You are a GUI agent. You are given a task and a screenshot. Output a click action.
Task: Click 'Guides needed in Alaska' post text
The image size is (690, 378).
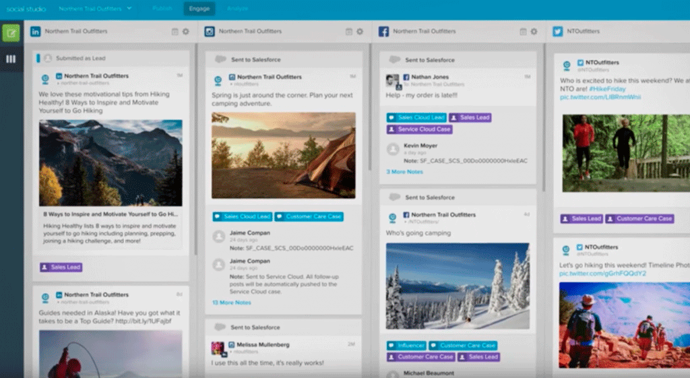coord(110,317)
